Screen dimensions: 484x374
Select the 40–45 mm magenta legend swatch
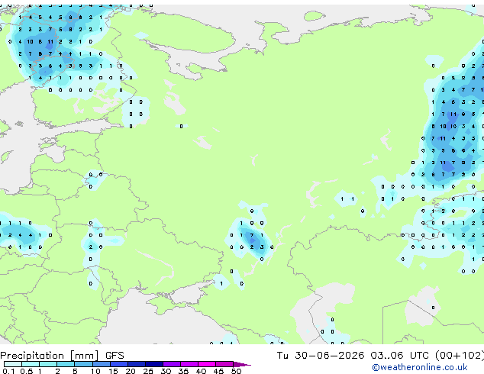tap(207, 364)
